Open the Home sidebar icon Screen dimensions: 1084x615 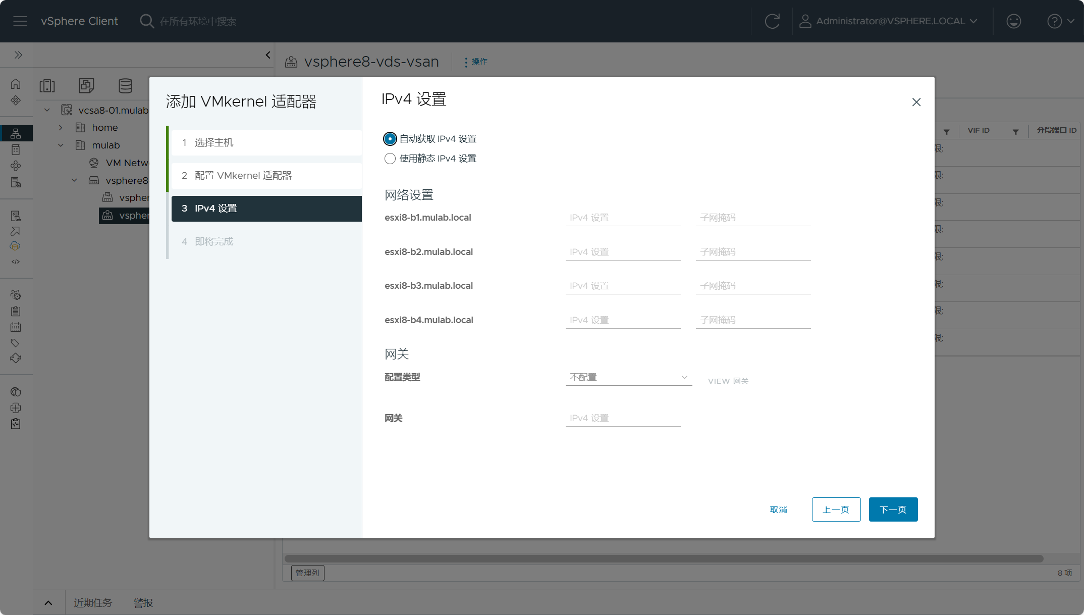[16, 84]
